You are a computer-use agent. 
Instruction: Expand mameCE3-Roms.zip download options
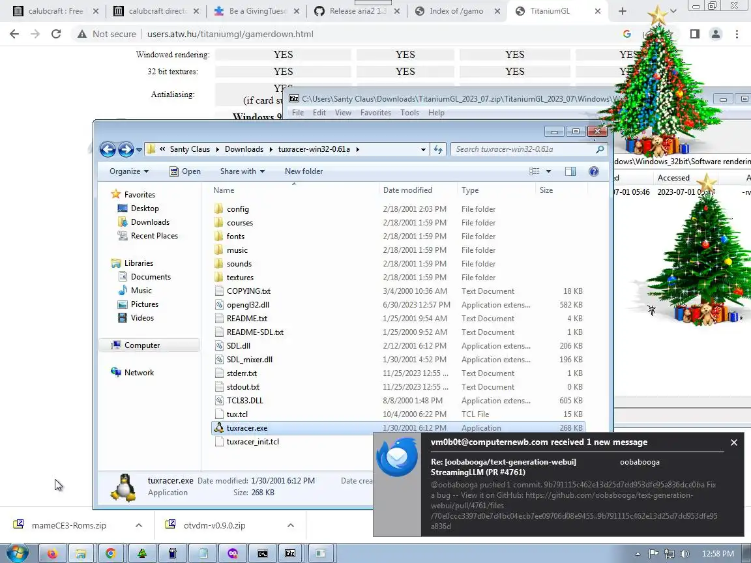pyautogui.click(x=139, y=525)
